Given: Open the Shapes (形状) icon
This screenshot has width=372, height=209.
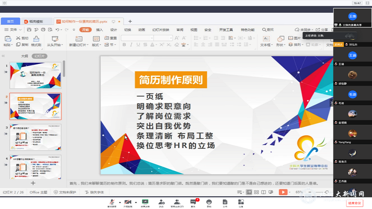Looking at the screenshot, I should click(280, 39).
